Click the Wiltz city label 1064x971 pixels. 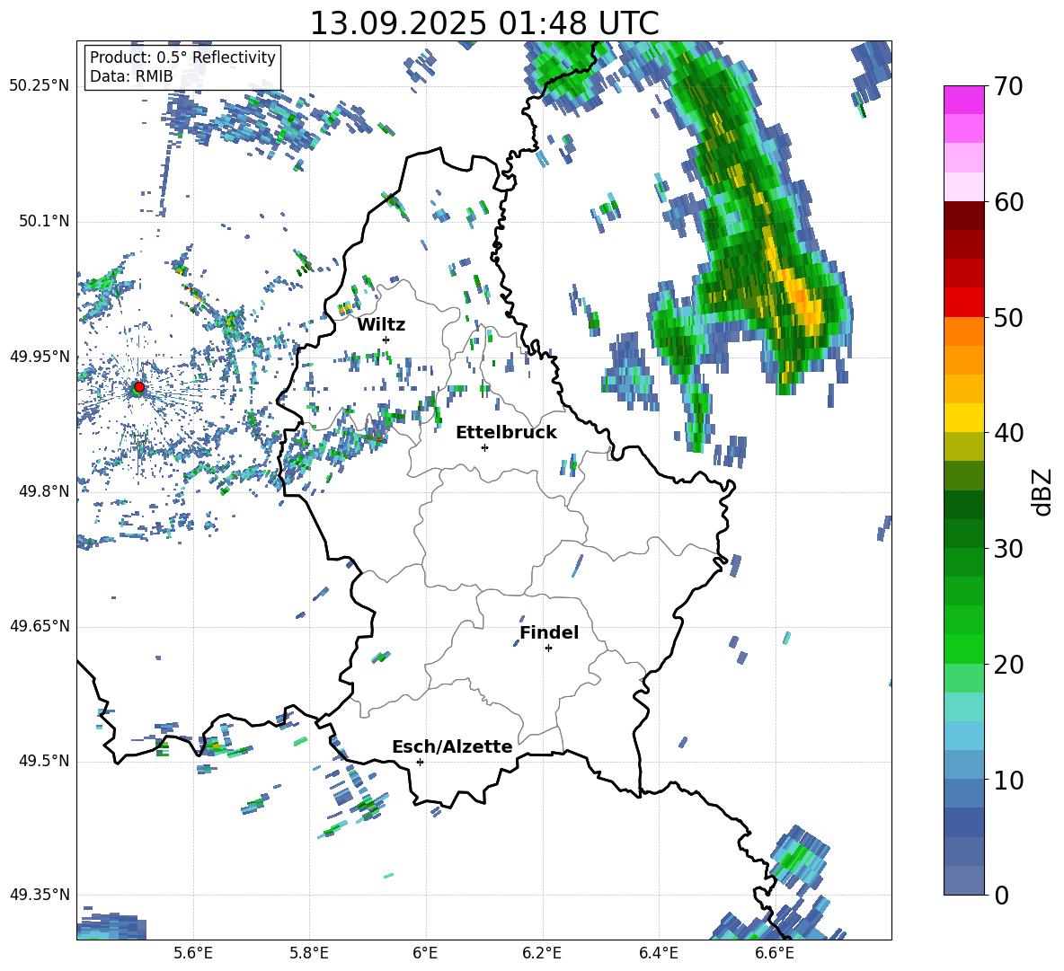click(x=381, y=324)
